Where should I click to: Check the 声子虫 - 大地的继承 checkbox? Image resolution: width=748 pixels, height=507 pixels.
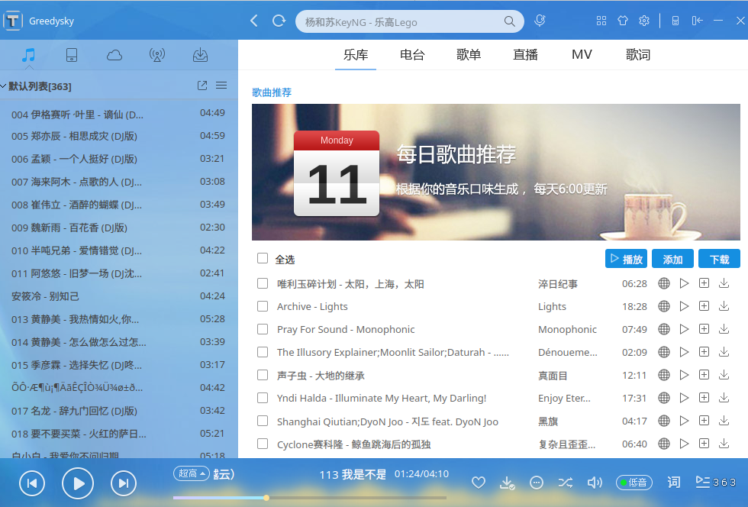[x=263, y=375]
